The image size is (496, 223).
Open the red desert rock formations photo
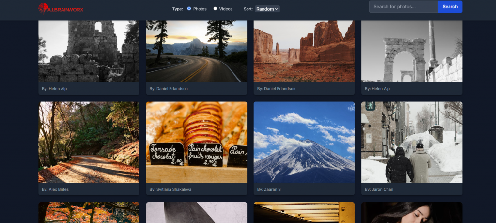tap(304, 51)
